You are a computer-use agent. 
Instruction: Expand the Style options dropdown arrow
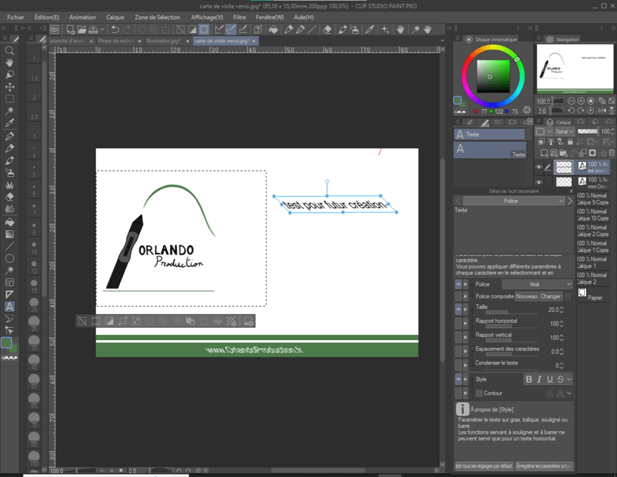569,379
